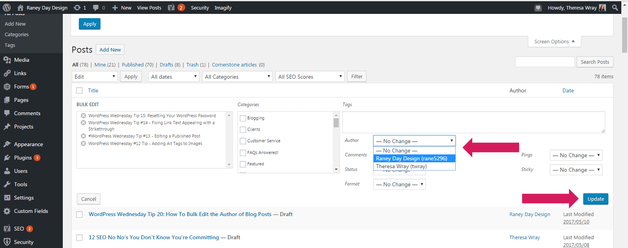Screen dimensions: 628x248
Task: Click the Filter button
Action: [x=357, y=77]
